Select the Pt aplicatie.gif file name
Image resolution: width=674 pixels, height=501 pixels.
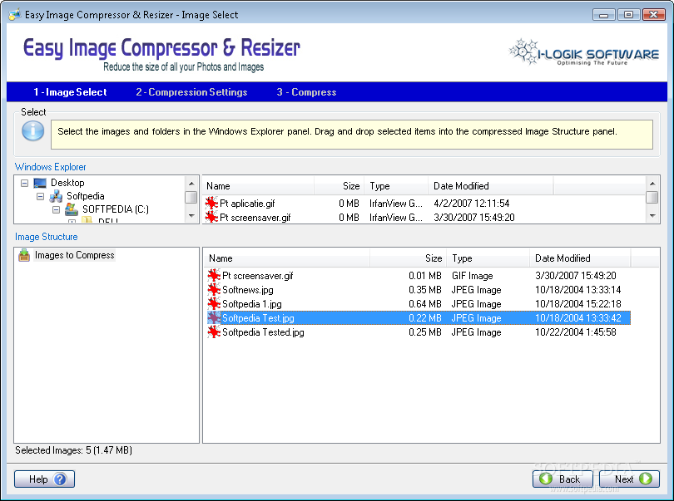tap(247, 204)
